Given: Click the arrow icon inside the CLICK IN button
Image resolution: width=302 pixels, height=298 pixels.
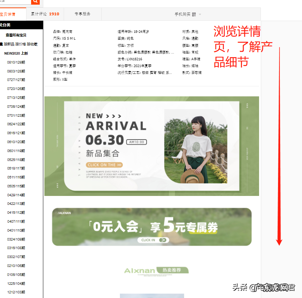Looking at the screenshot, I should pos(164,240).
